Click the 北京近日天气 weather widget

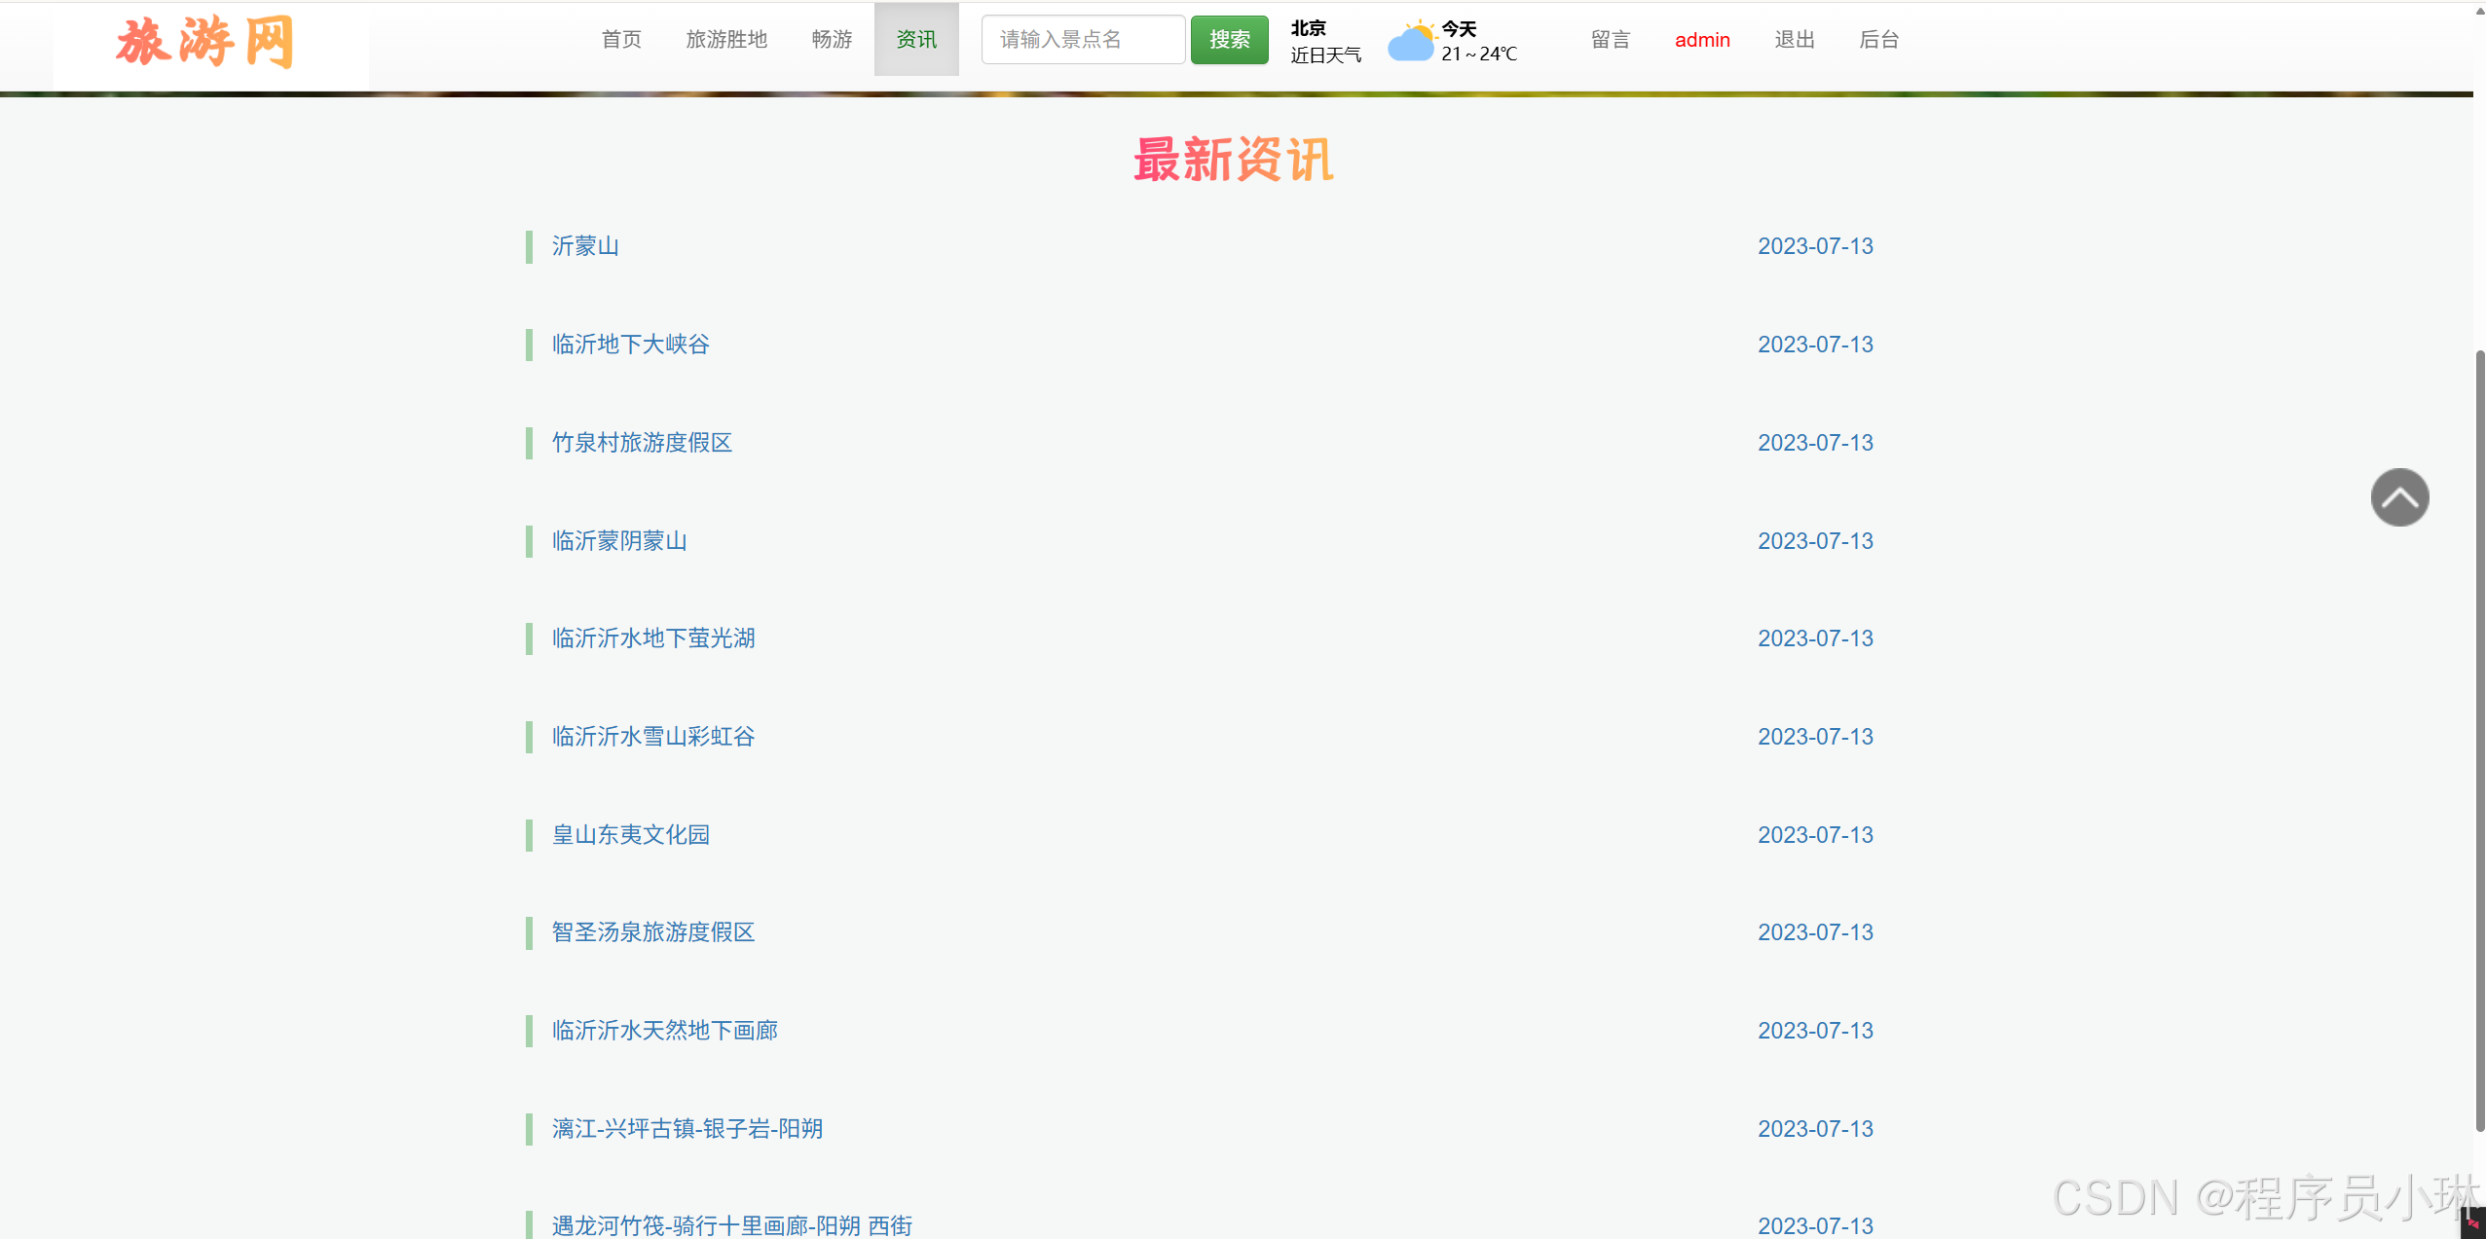point(1325,41)
